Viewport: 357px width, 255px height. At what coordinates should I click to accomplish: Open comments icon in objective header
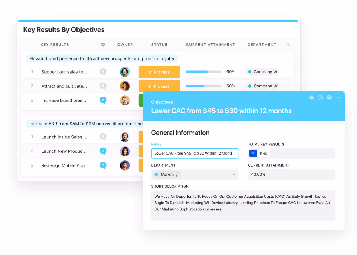[329, 98]
